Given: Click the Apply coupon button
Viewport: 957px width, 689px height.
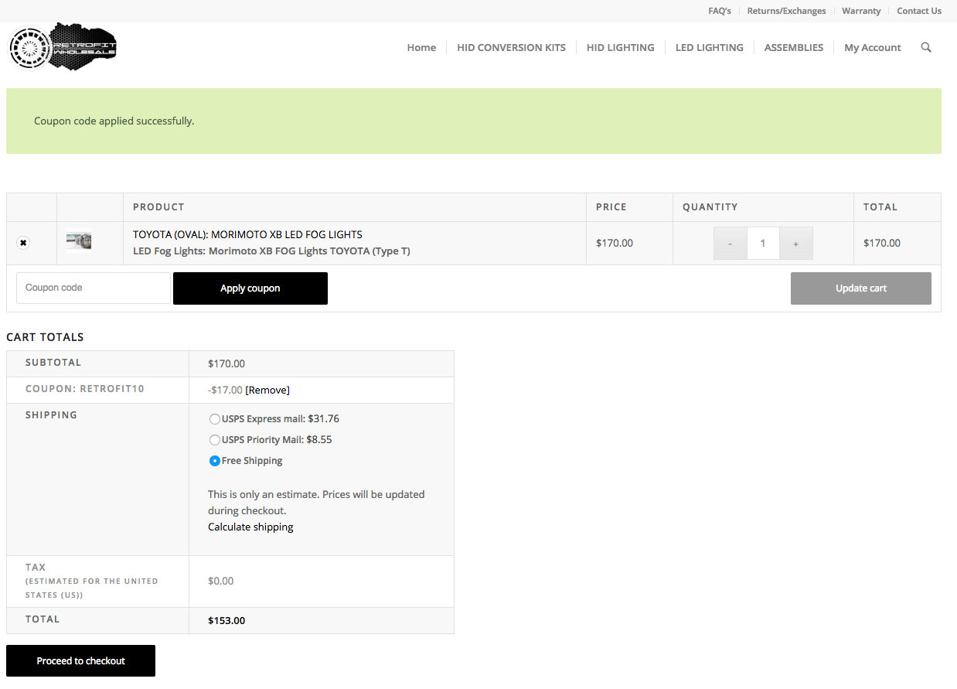Looking at the screenshot, I should 250,288.
